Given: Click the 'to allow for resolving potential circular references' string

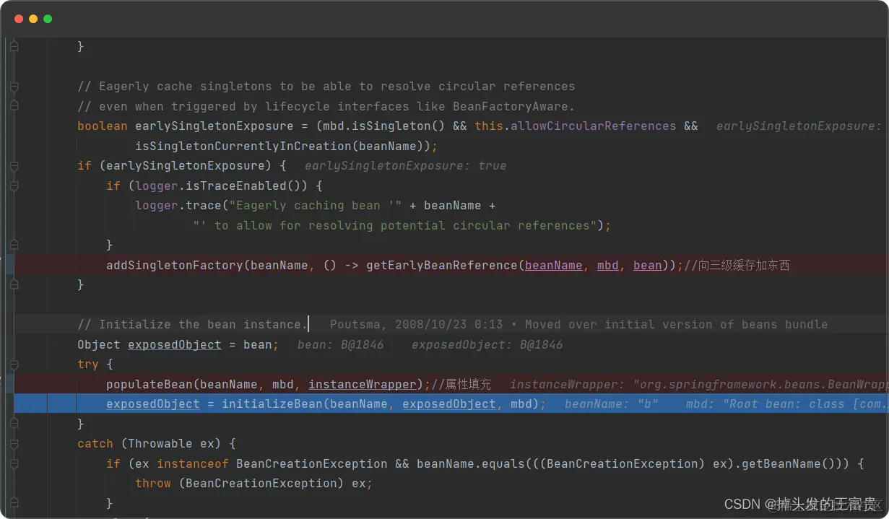Looking at the screenshot, I should coord(394,225).
